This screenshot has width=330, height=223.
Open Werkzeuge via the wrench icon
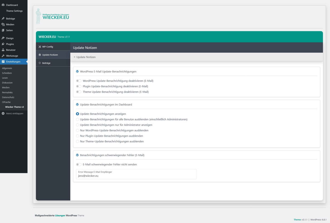(x=3, y=56)
